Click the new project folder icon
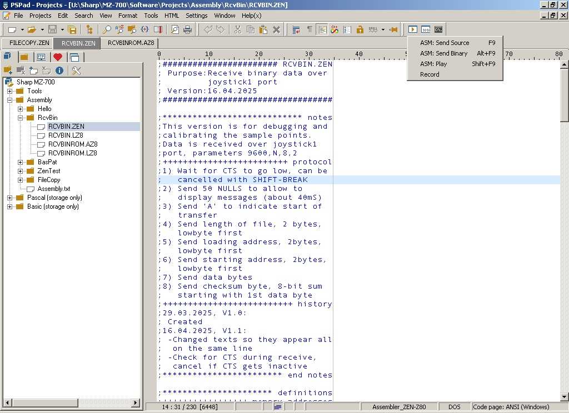 [8, 70]
